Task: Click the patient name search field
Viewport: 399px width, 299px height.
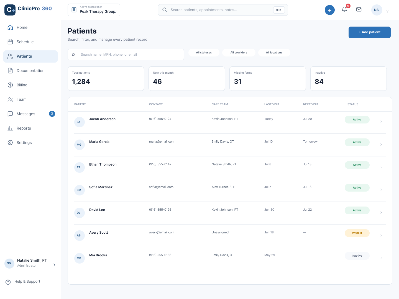Action: pos(126,55)
